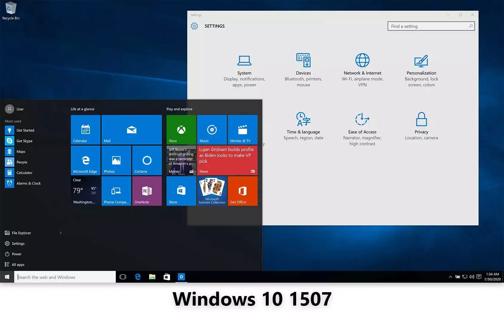Open Microsoft Solitaire Collection tile
This screenshot has width=504, height=316.
pyautogui.click(x=212, y=191)
